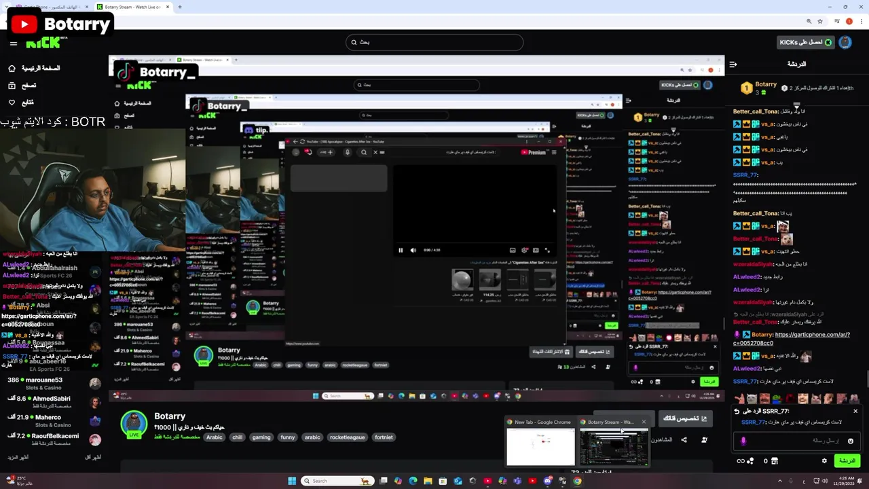
Task: Click the rank 1 Botarry leaderboard badge
Action: coord(746,88)
